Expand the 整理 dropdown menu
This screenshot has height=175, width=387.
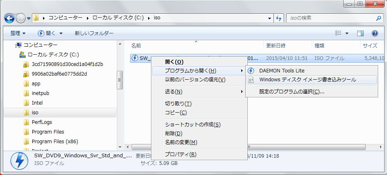tap(18, 33)
